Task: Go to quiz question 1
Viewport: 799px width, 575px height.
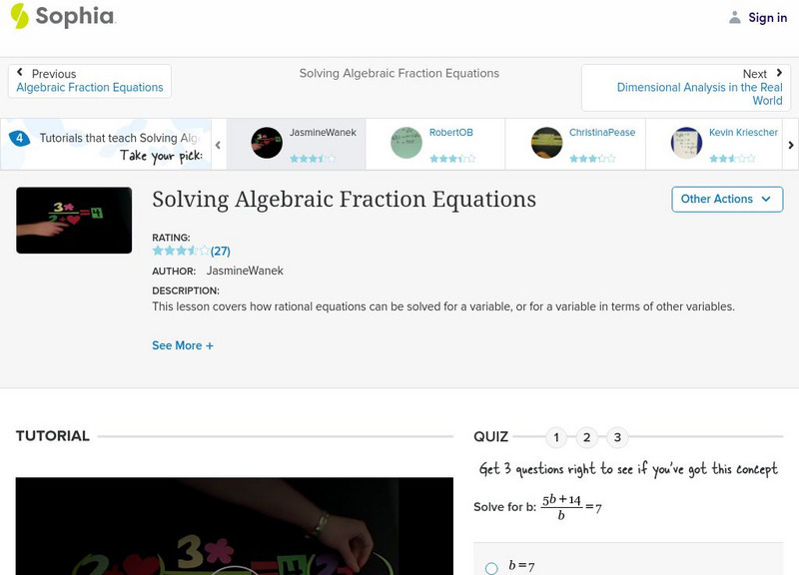Action: pos(556,437)
